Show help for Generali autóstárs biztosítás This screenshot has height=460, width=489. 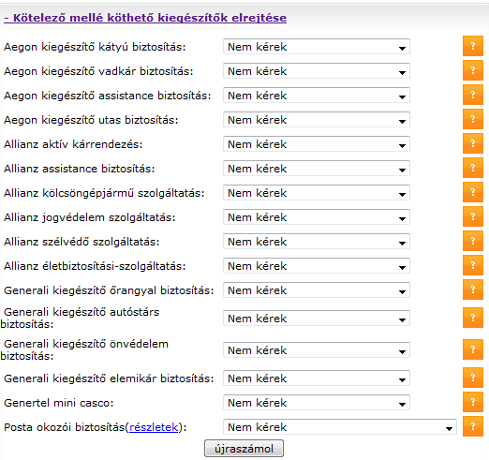click(473, 318)
